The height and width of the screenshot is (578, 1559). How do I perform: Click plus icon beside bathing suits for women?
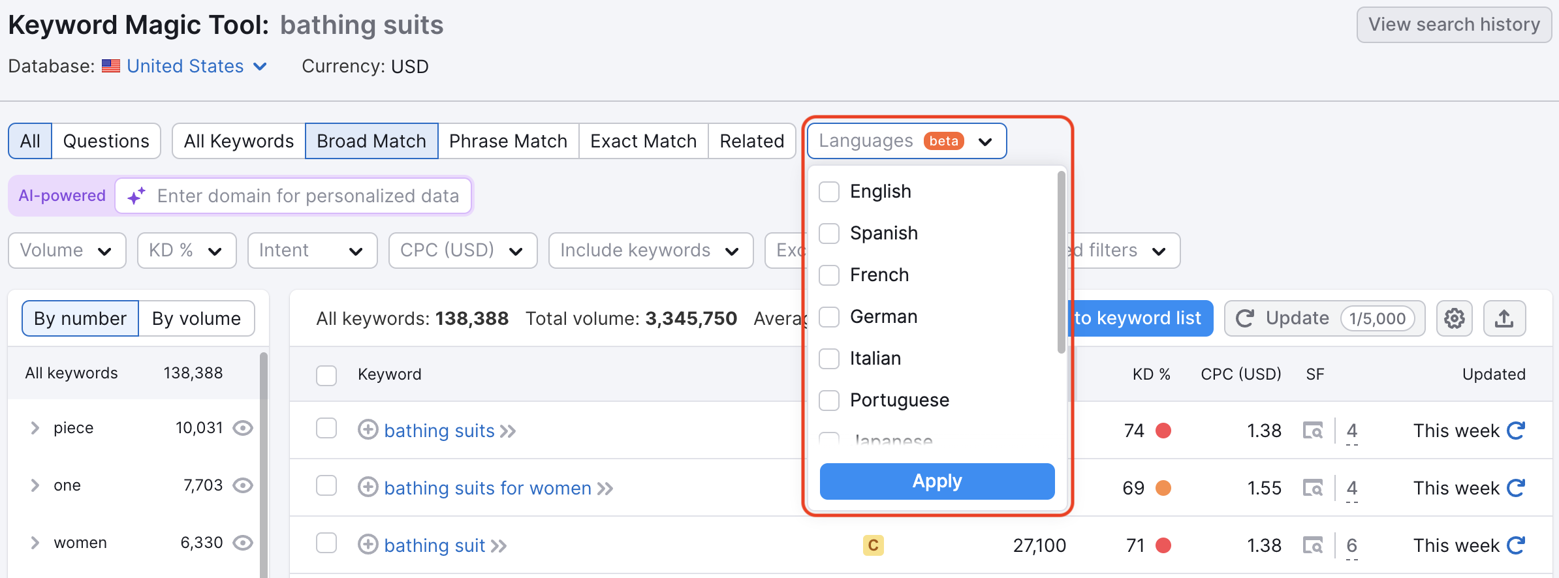368,487
